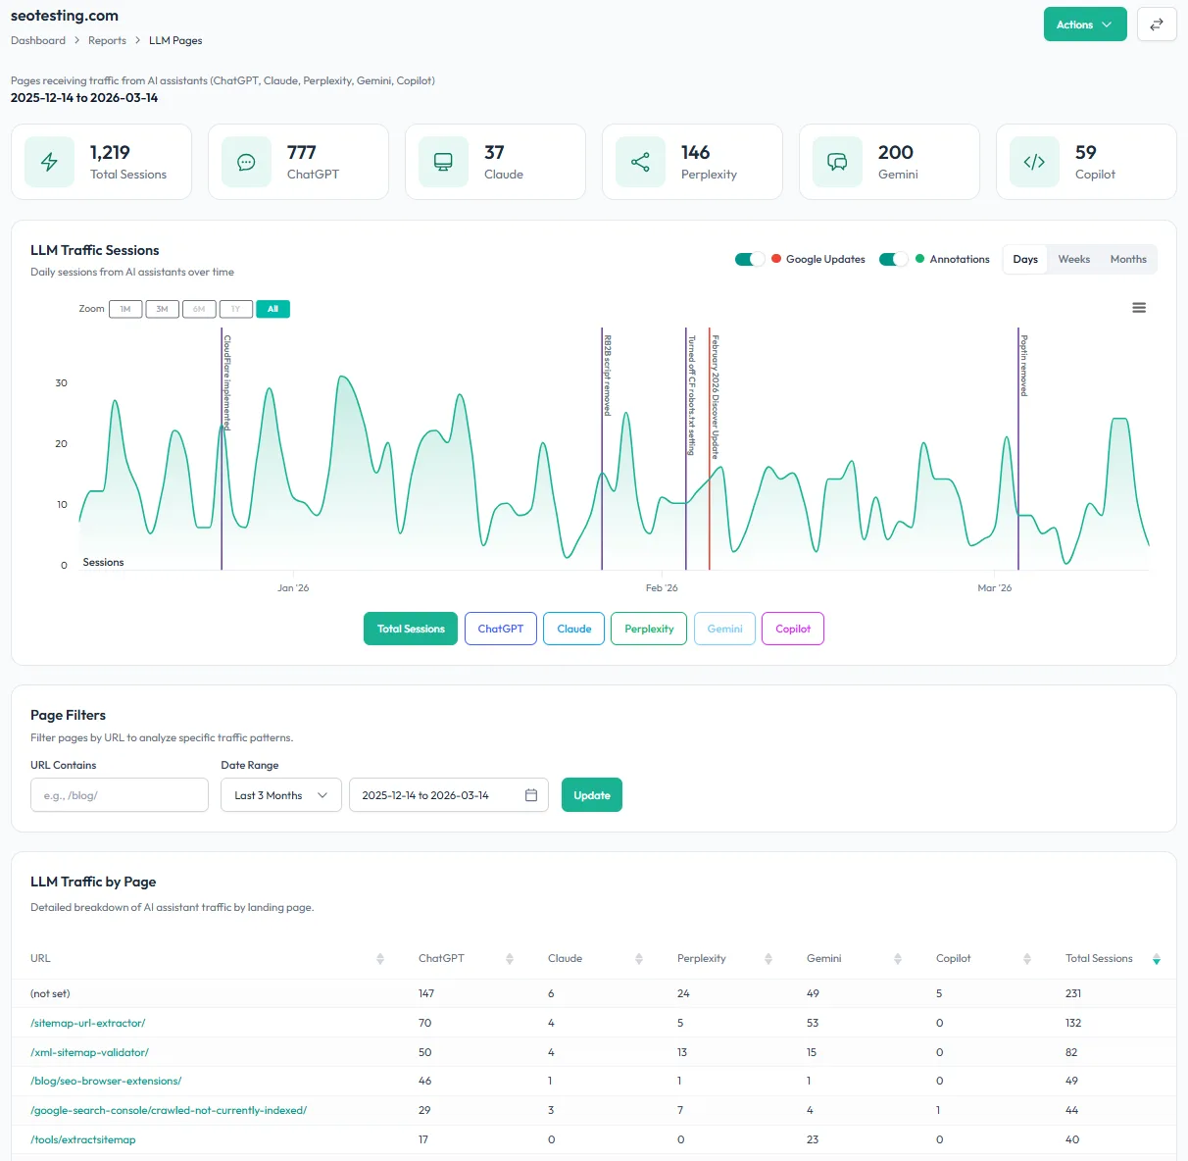
Task: Open the chart hamburger menu icon
Action: pyautogui.click(x=1138, y=307)
